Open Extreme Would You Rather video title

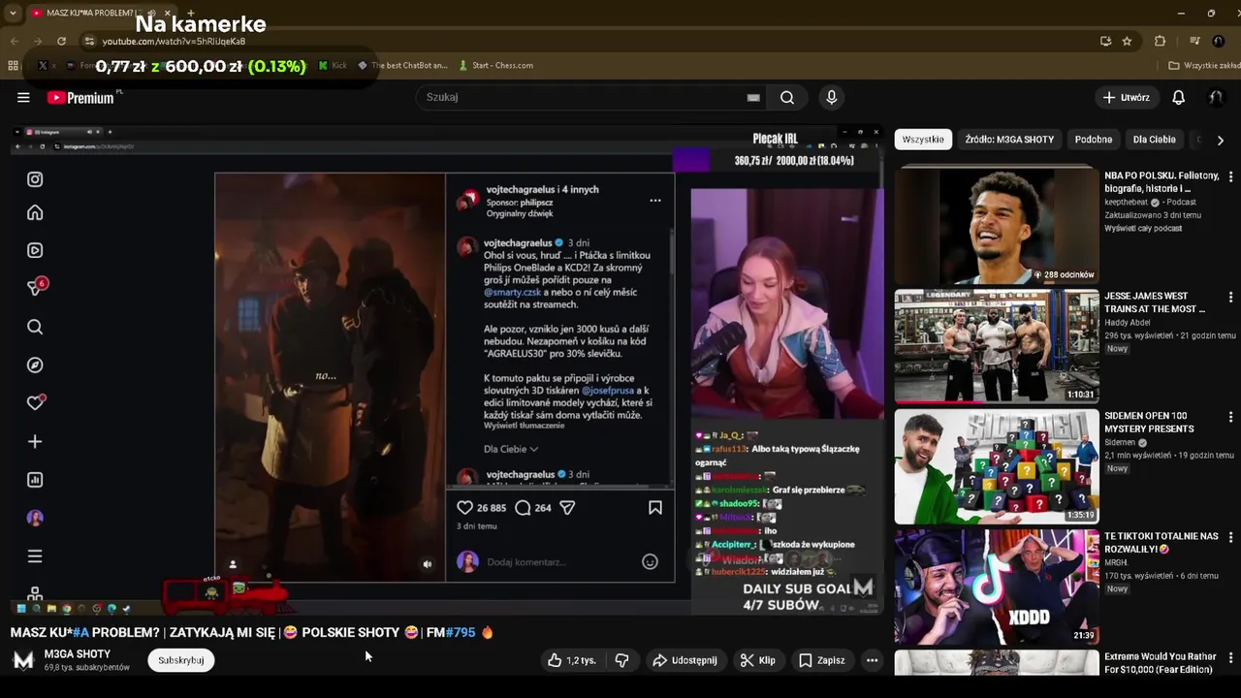tap(1160, 663)
